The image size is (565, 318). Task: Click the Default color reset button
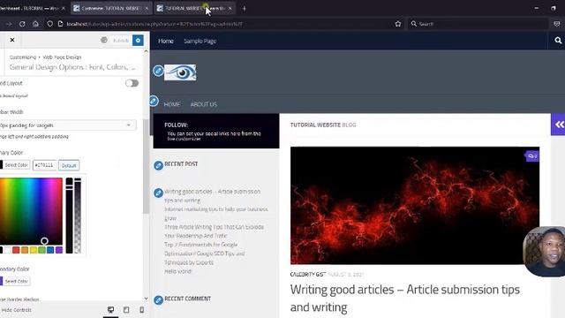[69, 165]
